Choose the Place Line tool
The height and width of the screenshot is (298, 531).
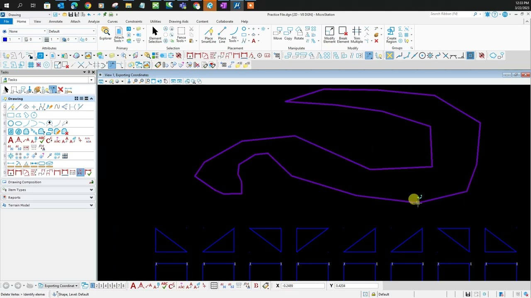(222, 35)
